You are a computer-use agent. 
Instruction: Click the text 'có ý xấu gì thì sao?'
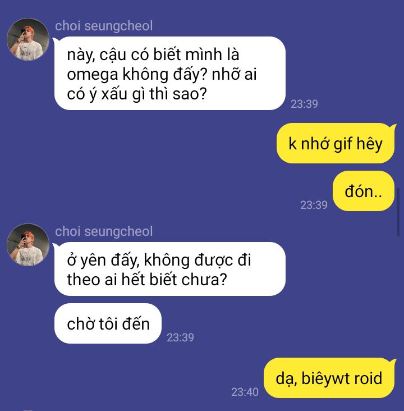click(x=137, y=94)
